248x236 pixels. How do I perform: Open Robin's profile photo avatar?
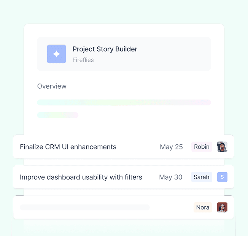(222, 147)
